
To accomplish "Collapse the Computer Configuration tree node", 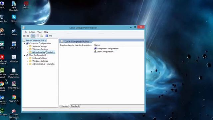I will tap(24, 44).
